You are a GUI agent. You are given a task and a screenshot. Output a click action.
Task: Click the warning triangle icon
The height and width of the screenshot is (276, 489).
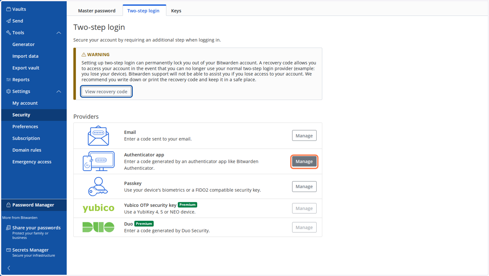pyautogui.click(x=84, y=55)
